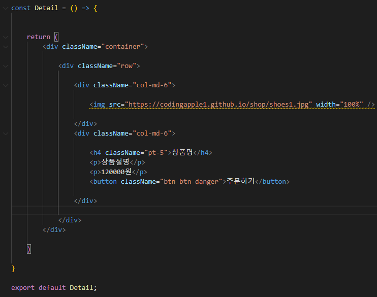The height and width of the screenshot is (297, 377).
Task: Click the closing </h4> tag
Action: point(203,153)
